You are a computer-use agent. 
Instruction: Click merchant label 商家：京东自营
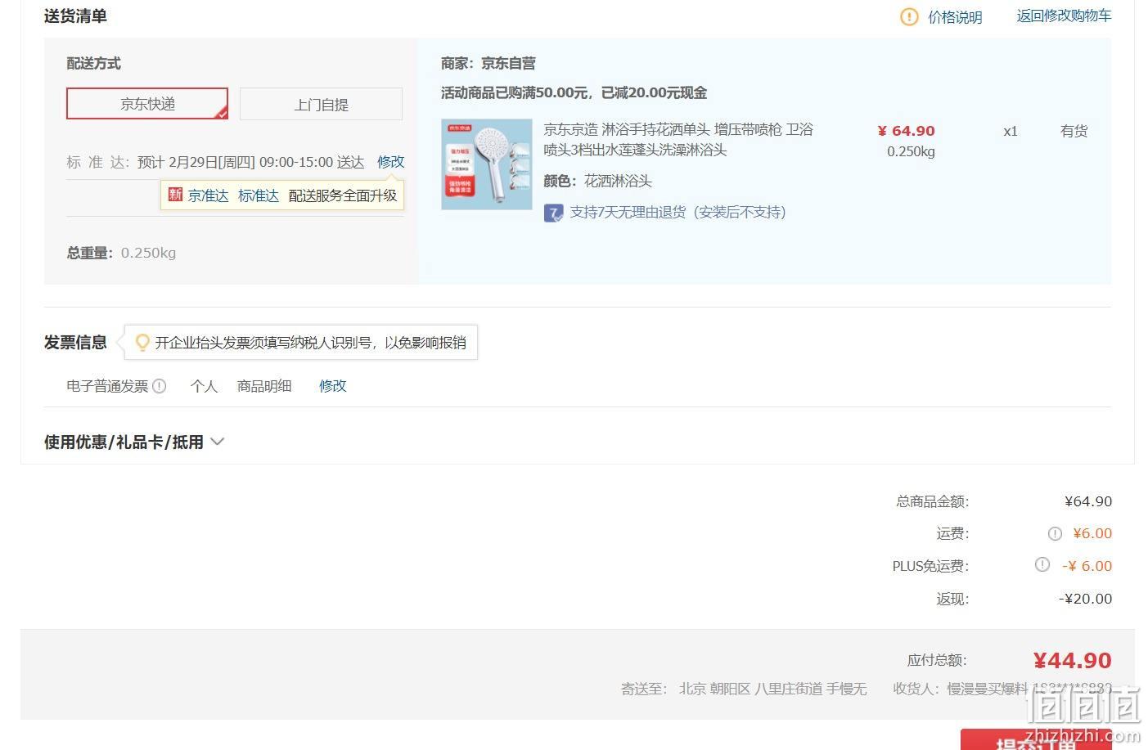[488, 63]
